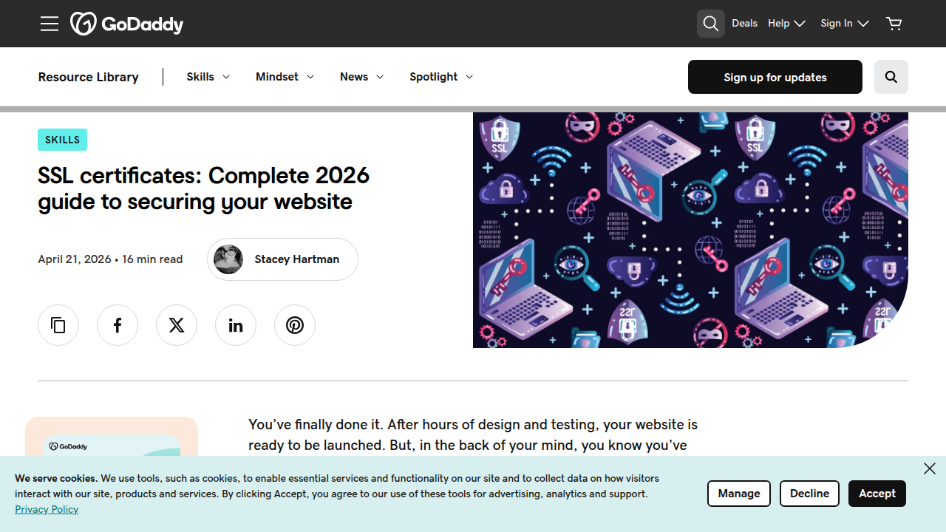946x532 pixels.
Task: Decline the cookies
Action: coord(809,494)
